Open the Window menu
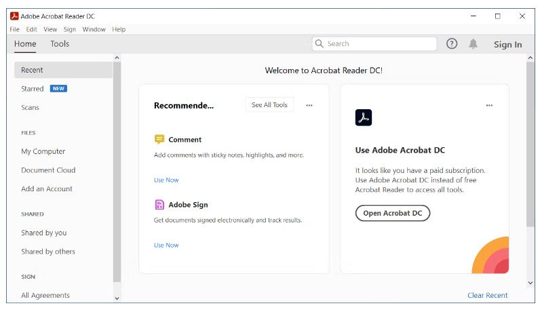The image size is (540, 310). point(94,29)
